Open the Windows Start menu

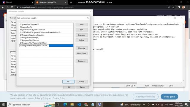[x=3, y=104]
